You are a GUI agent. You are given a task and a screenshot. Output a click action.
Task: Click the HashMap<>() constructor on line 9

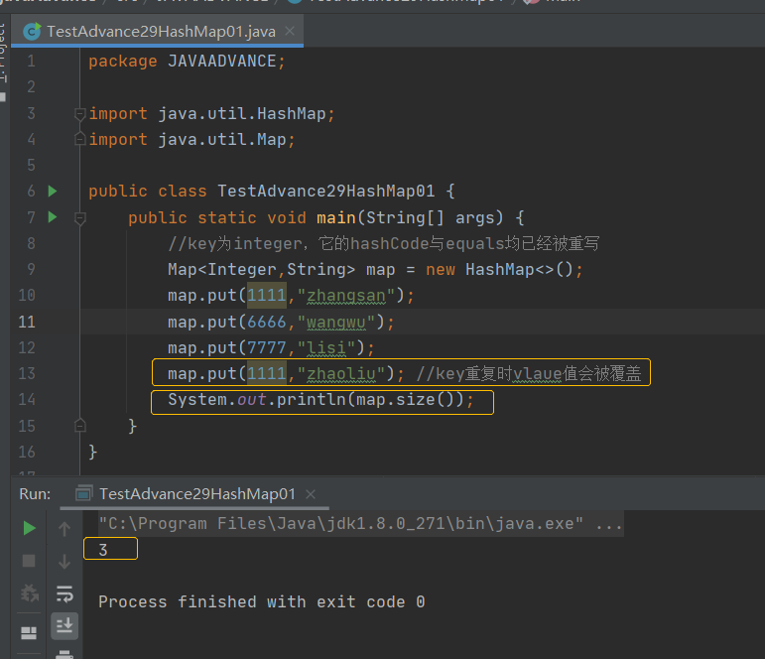tap(519, 270)
